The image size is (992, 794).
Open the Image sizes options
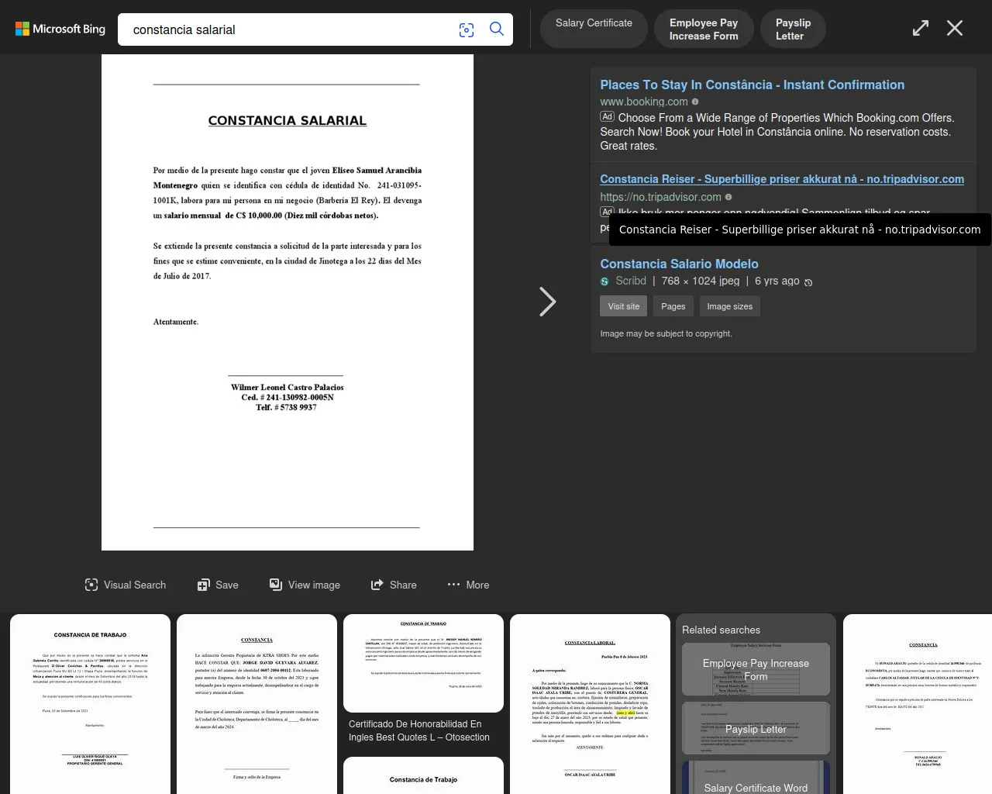click(729, 306)
